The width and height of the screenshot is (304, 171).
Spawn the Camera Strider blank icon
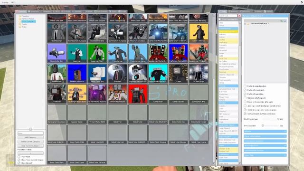point(179,94)
